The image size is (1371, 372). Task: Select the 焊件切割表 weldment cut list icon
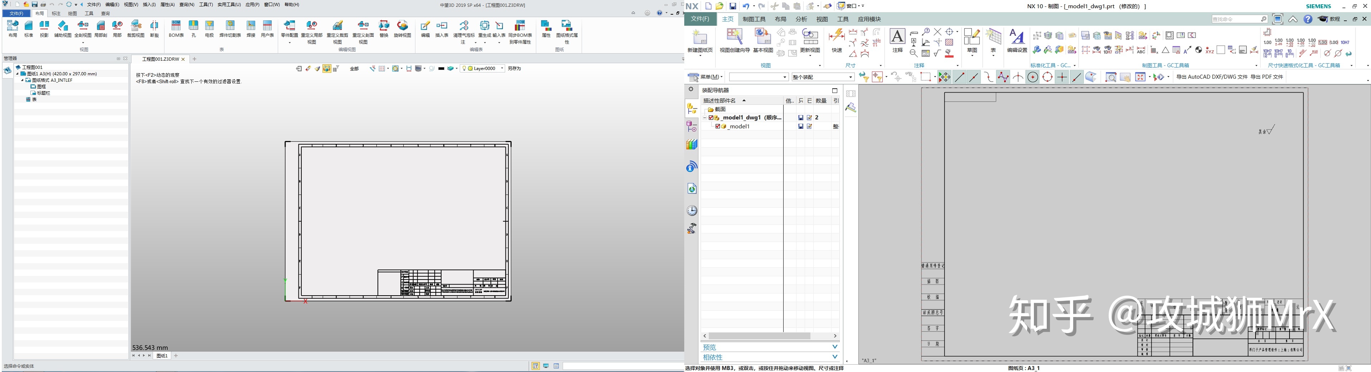[230, 29]
